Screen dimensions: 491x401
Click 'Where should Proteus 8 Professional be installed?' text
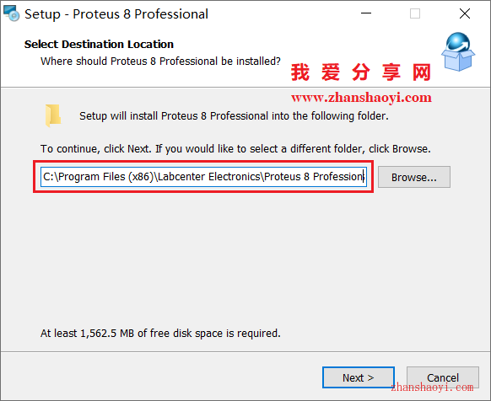tap(160, 61)
